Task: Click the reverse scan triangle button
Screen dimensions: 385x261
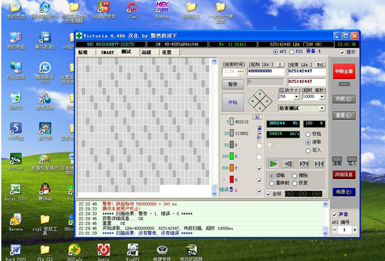Action: [288, 163]
